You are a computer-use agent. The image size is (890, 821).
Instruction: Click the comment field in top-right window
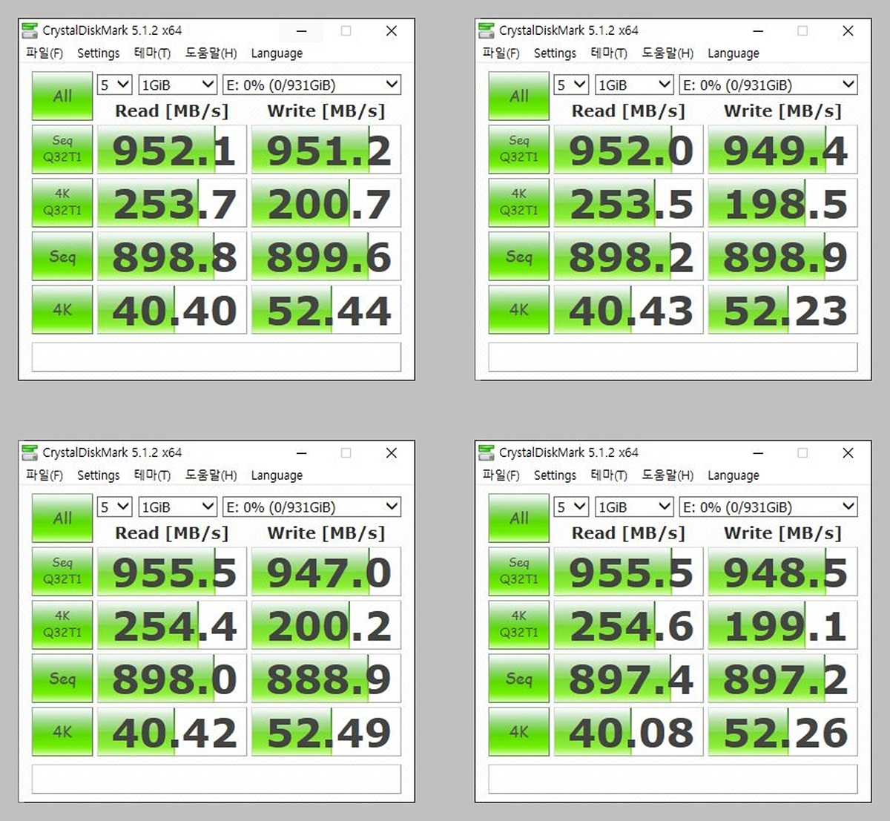click(673, 357)
